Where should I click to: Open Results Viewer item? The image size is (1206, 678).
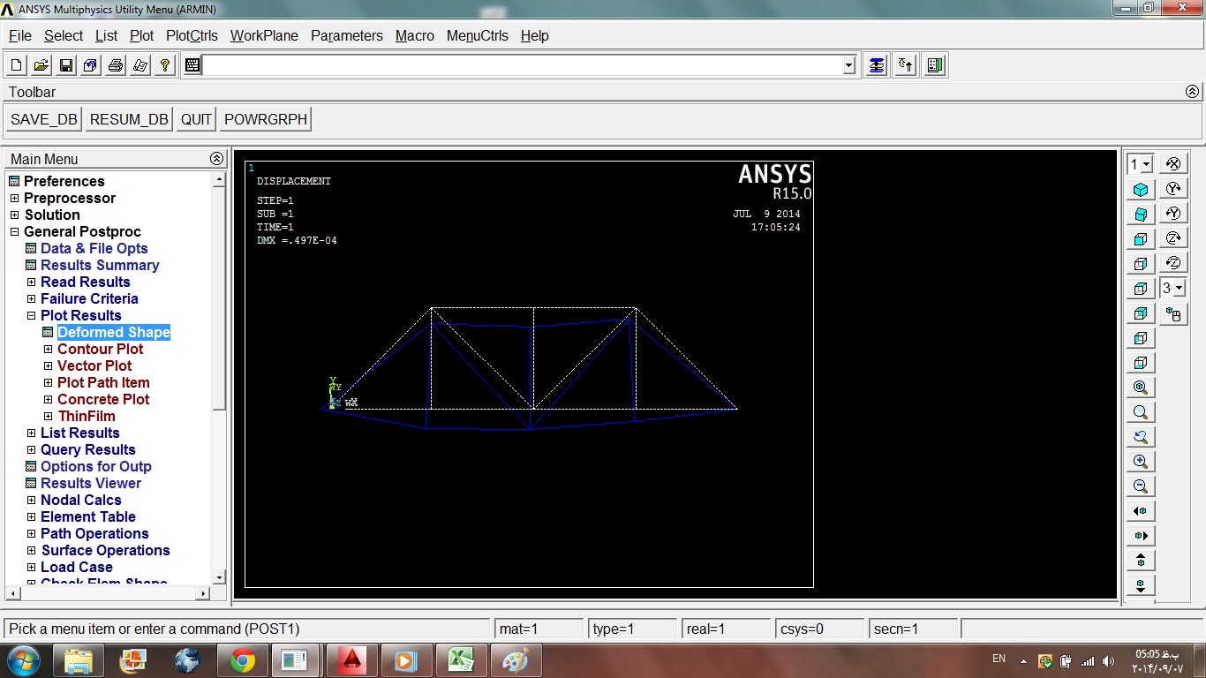pos(91,483)
